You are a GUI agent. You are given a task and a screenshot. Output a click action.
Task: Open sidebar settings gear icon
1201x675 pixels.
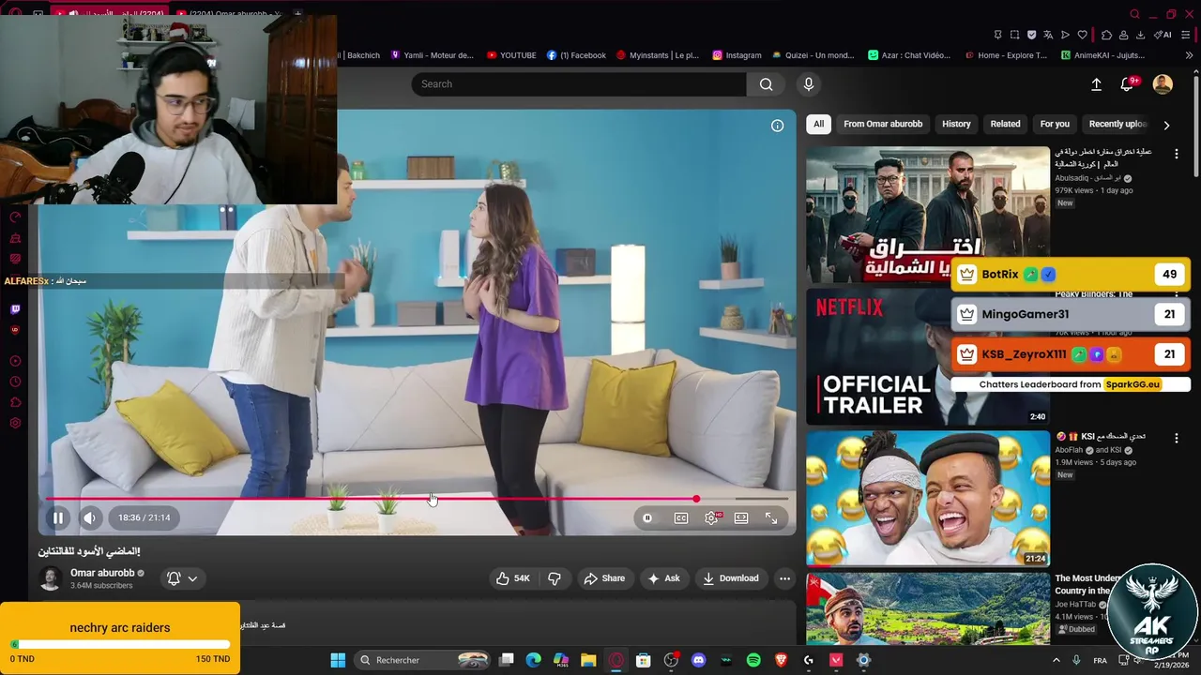(15, 424)
